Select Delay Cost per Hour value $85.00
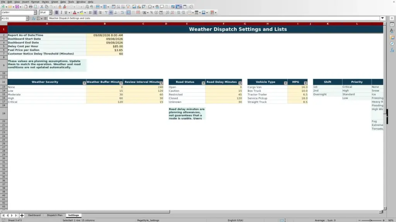Viewport: 396px width, 222px height. pos(104,46)
